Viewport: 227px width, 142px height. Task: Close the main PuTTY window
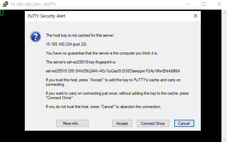coord(219,4)
